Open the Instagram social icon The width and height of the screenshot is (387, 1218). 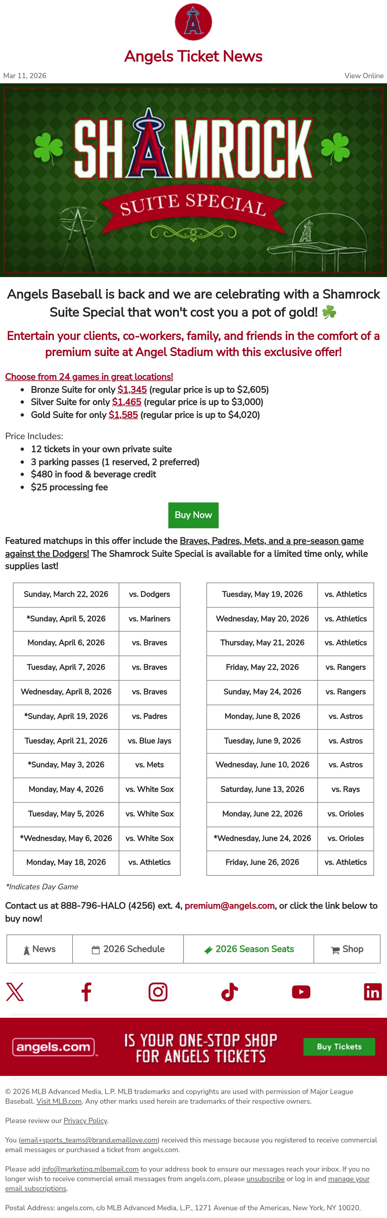(x=158, y=992)
